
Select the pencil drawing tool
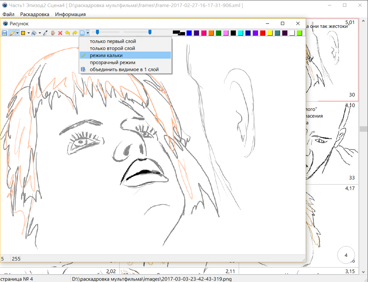point(12,33)
